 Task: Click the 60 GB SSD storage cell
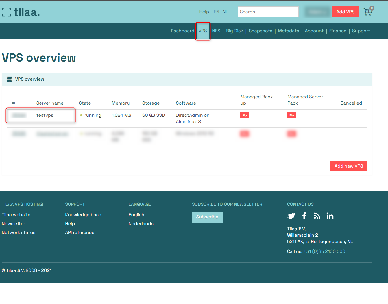154,115
